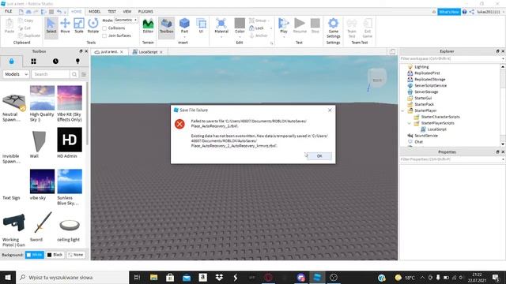Collapse the StarterPlayer tree node
Viewport: 506px width, 284px height.
click(402, 110)
